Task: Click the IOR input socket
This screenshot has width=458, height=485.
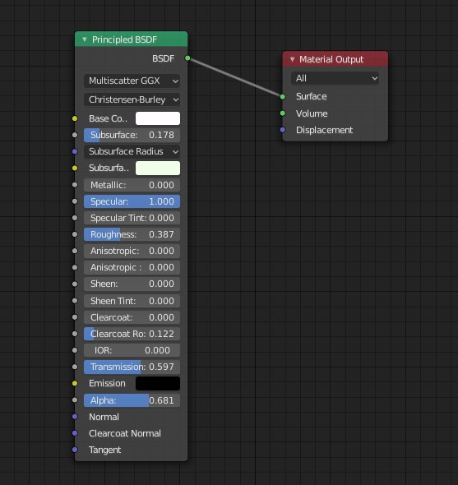Action: click(x=75, y=350)
